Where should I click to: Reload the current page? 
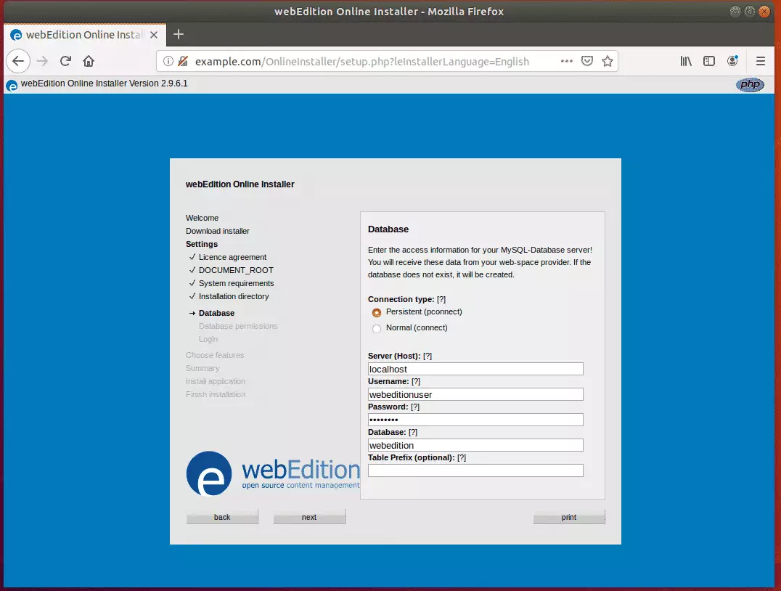click(65, 61)
